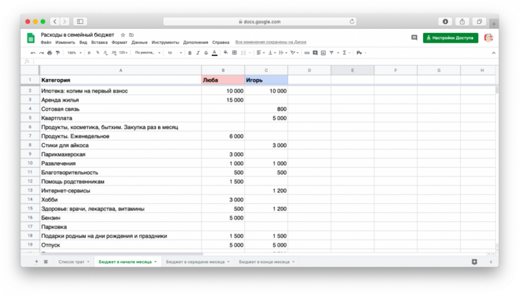Screen dimensions: 520x295
Task: Open the input tools (Ру) button
Action: pos(359,53)
